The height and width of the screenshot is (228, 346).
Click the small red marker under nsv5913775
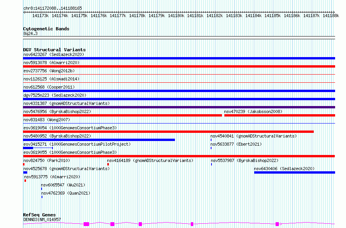25,181
